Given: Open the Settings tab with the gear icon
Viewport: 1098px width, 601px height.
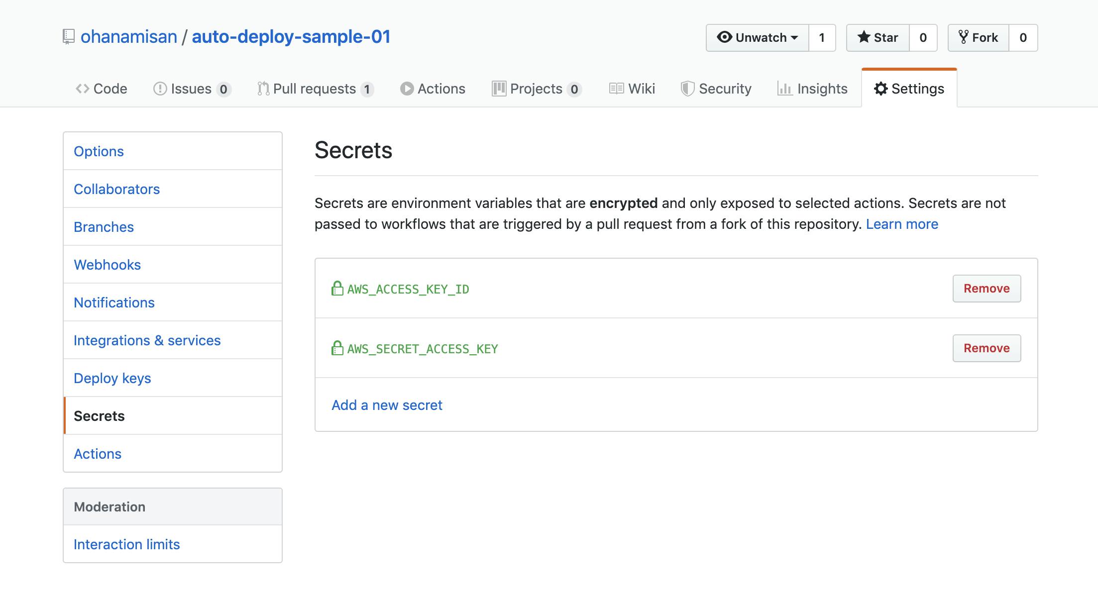Looking at the screenshot, I should click(x=909, y=89).
